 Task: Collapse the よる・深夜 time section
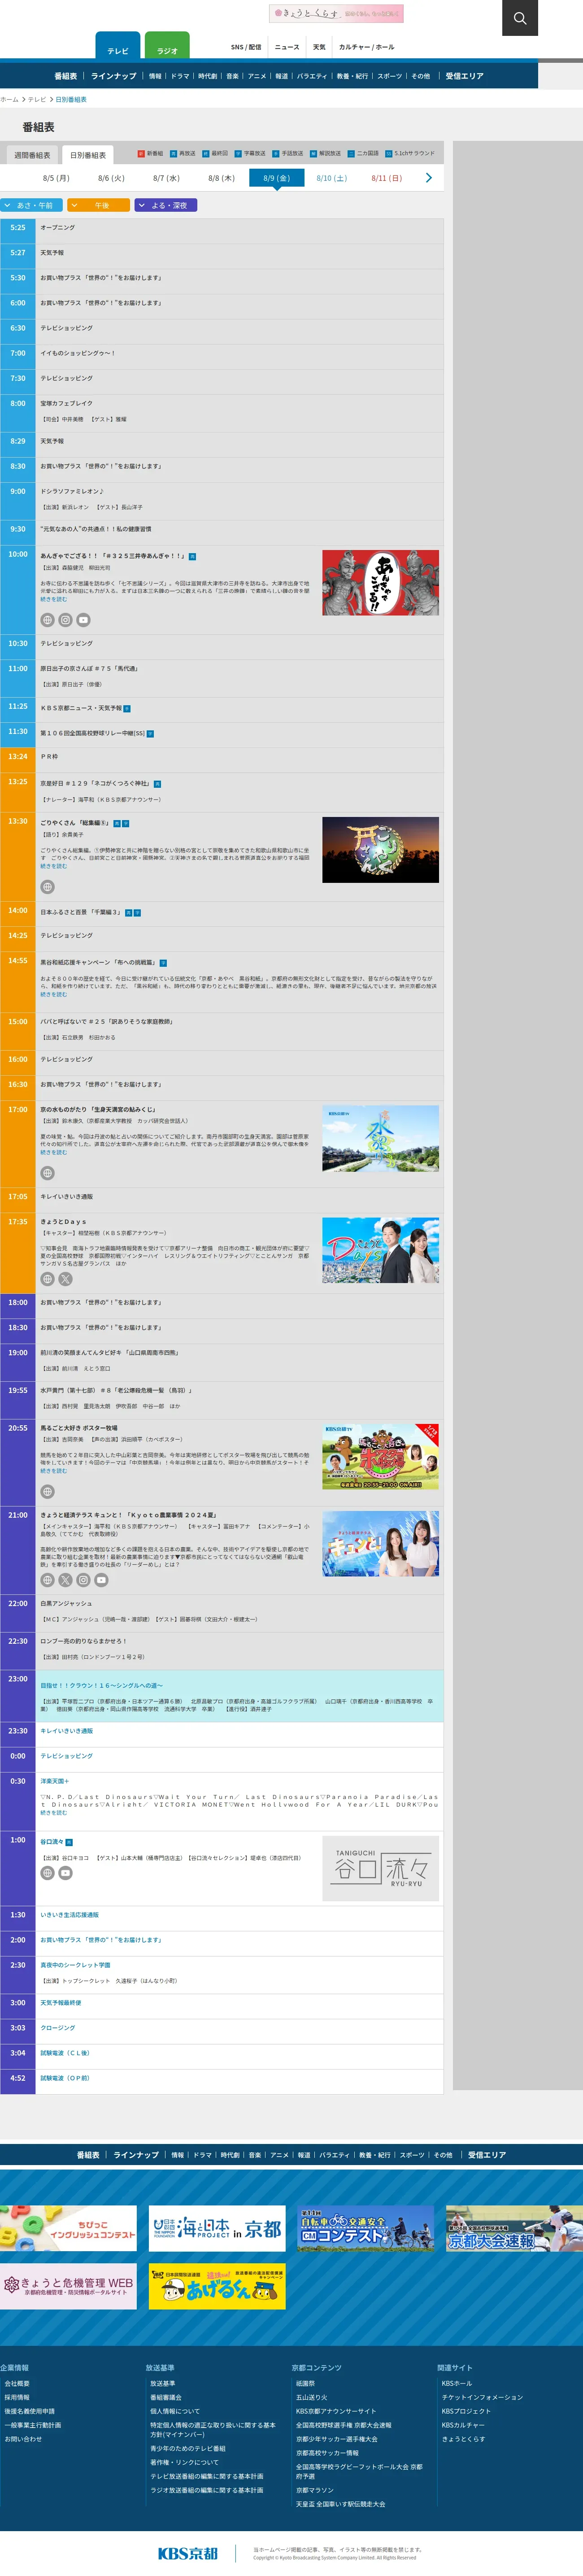click(x=165, y=205)
